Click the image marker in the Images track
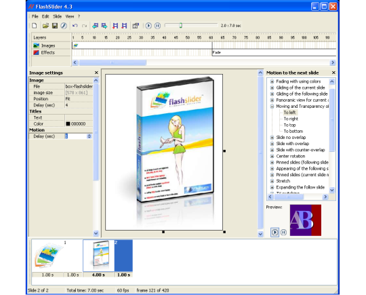Viewport: 366px width, 295px height. point(76,45)
